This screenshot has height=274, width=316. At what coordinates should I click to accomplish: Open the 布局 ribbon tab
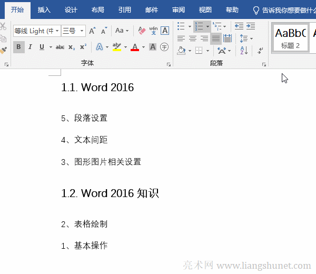[97, 9]
